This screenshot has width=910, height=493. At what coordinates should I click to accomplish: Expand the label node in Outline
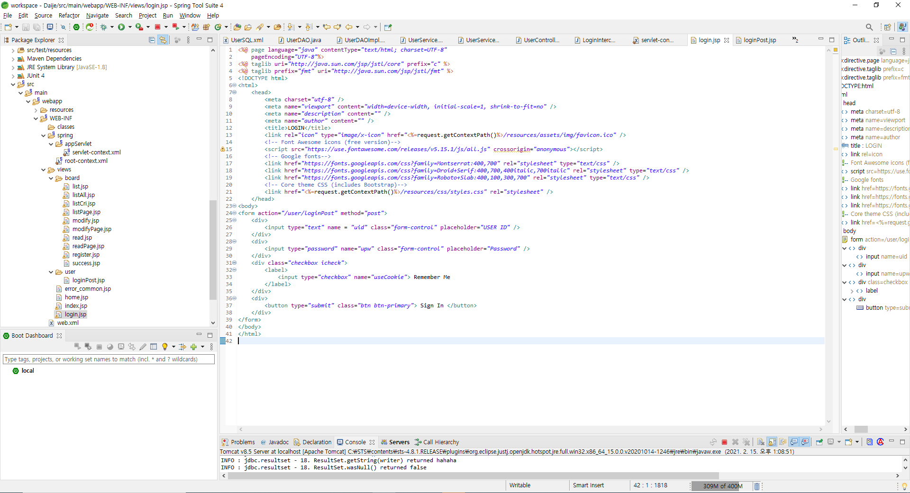coord(852,291)
